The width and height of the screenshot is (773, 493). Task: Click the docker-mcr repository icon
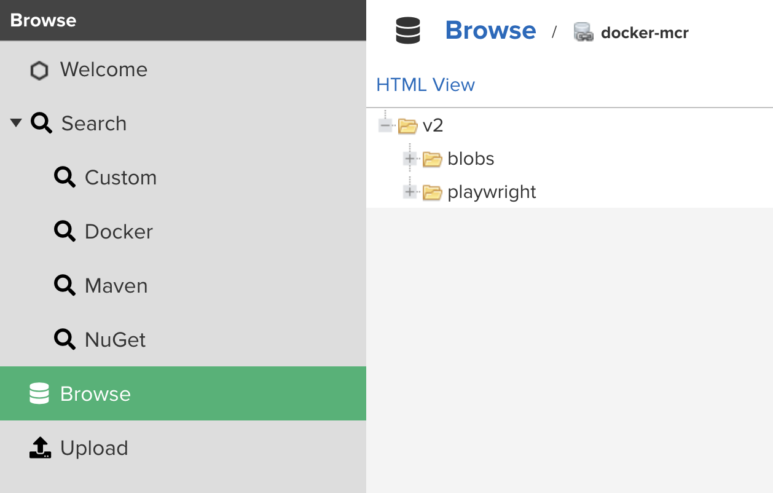[583, 32]
